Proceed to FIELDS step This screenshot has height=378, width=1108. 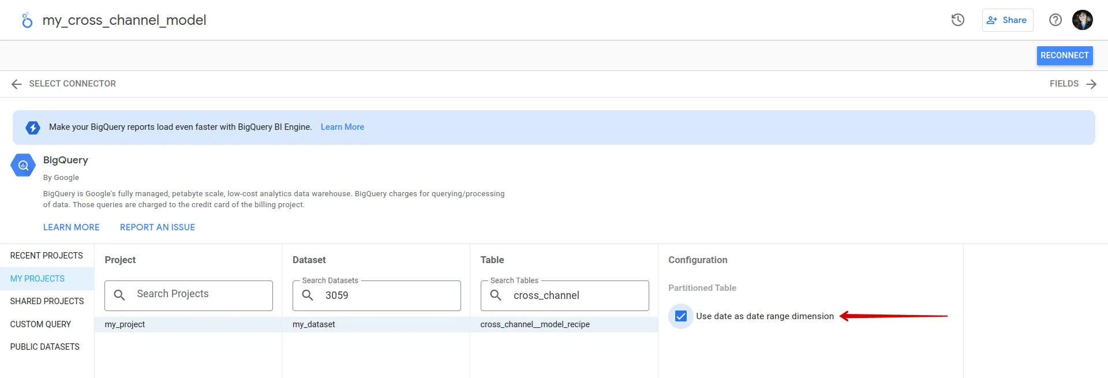point(1064,84)
